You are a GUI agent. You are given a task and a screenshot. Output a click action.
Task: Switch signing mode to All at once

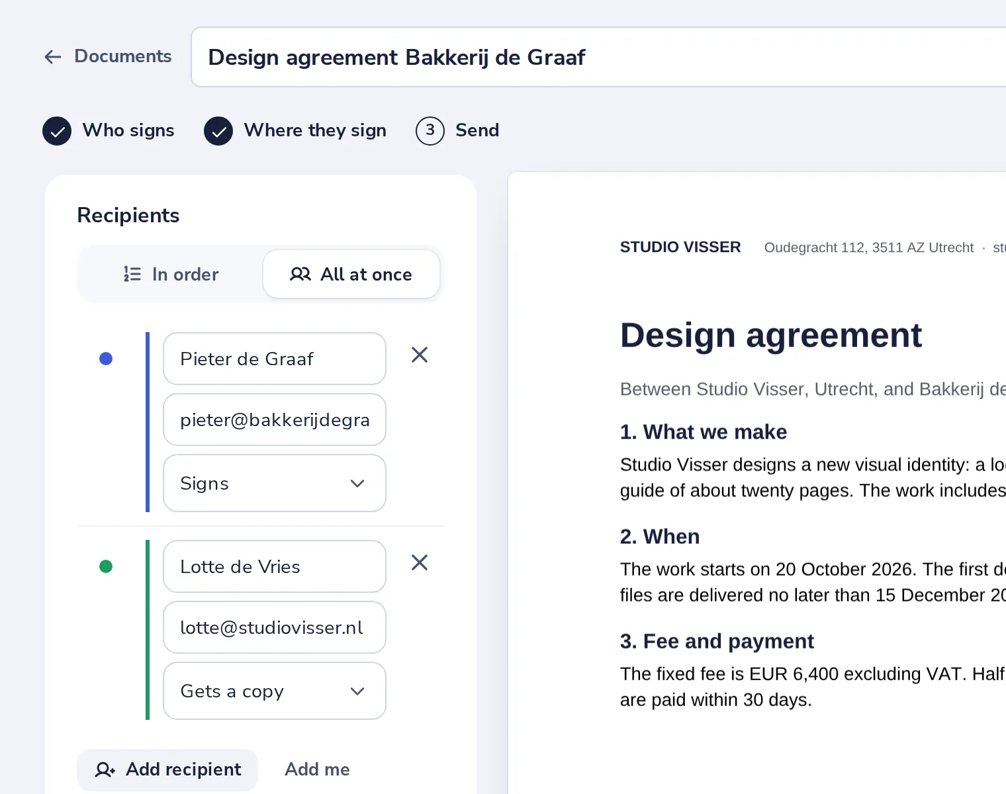(351, 274)
